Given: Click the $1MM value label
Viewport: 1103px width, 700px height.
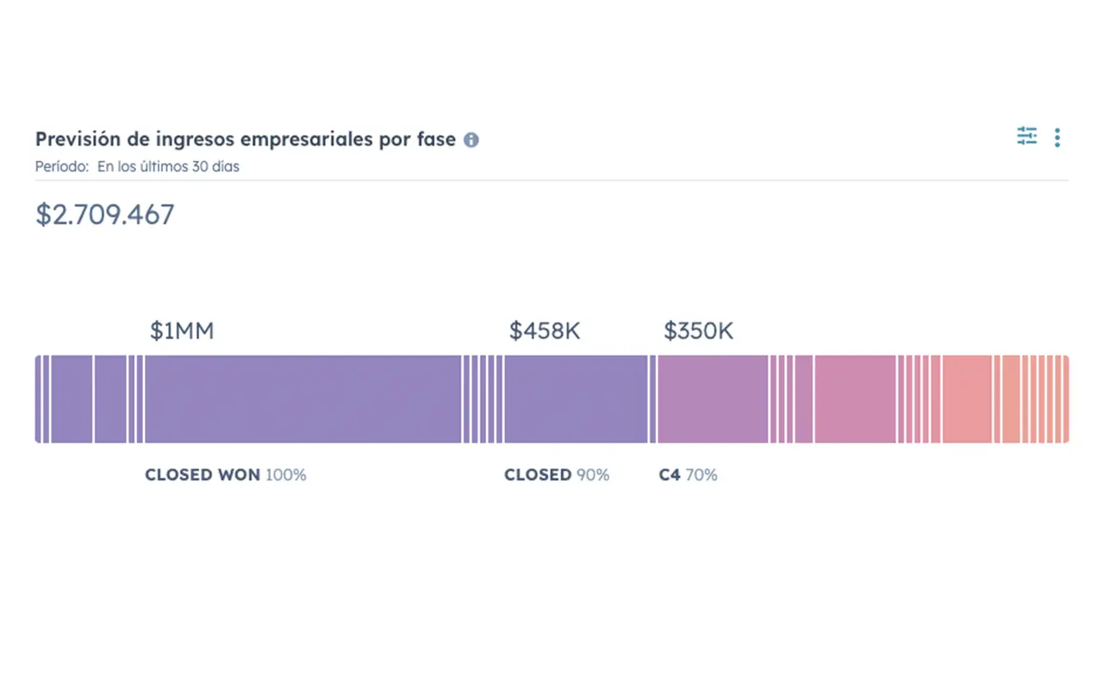Looking at the screenshot, I should 182,331.
